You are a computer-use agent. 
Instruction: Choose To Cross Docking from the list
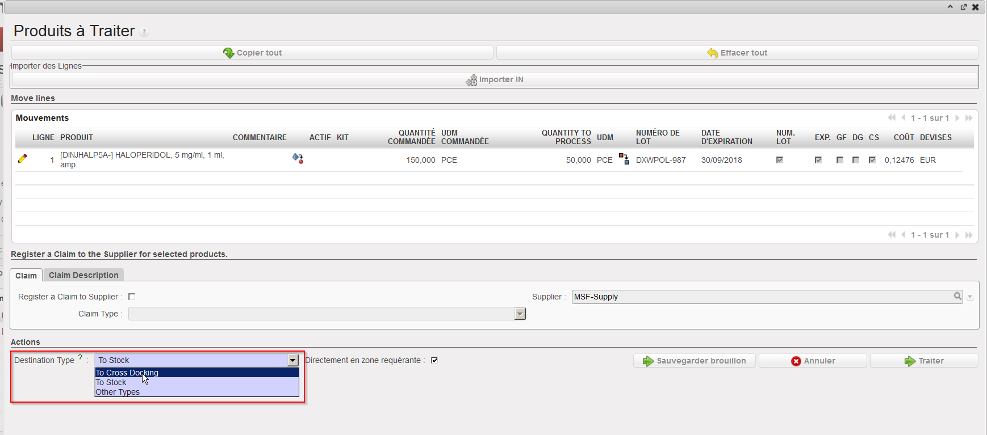[x=127, y=373]
